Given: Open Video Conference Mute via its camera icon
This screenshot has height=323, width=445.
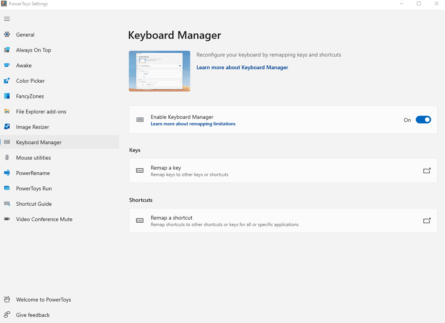Looking at the screenshot, I should click(7, 219).
